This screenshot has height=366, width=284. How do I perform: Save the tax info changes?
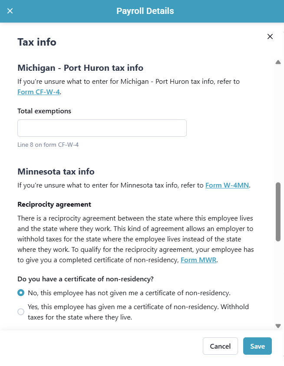(x=257, y=346)
